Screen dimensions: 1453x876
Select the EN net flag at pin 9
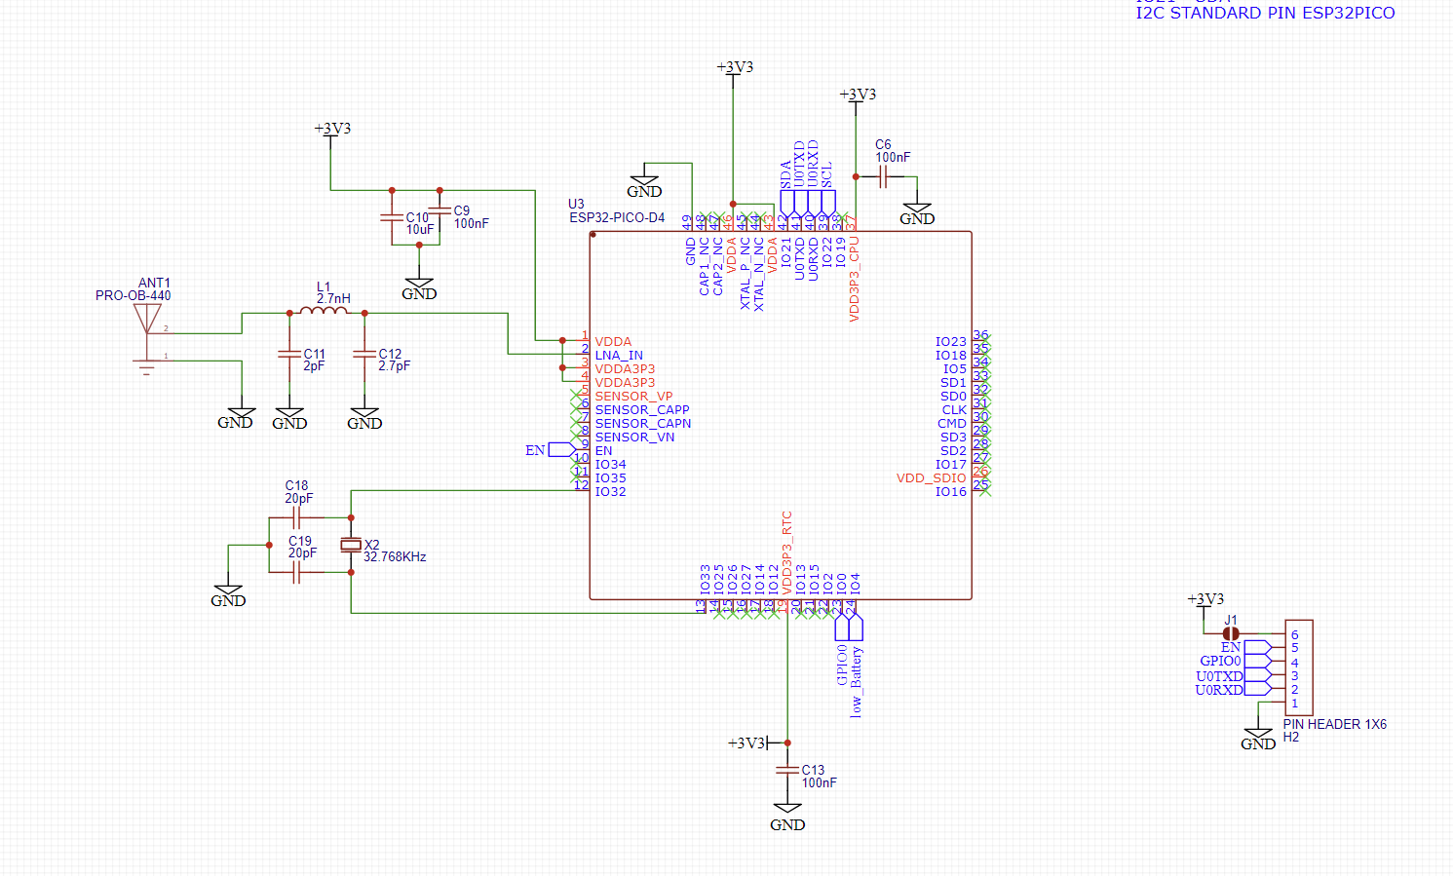click(x=551, y=450)
